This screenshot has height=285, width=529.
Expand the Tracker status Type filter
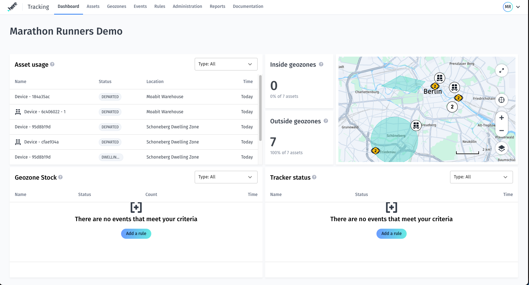481,177
